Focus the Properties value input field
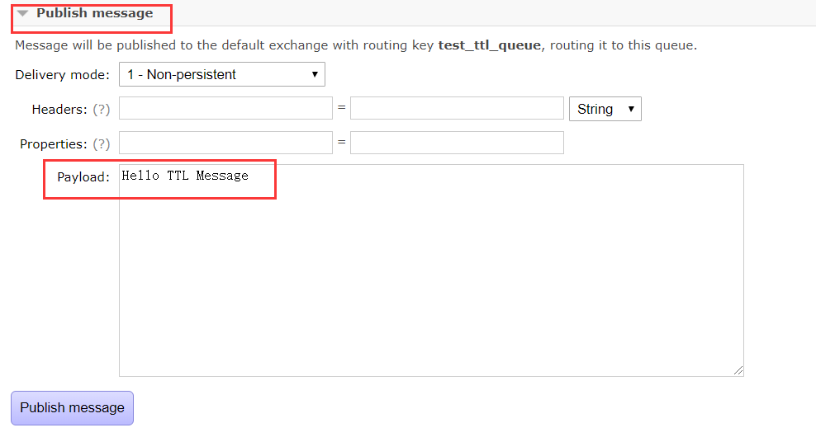Viewport: 816px width, 437px height. tap(457, 143)
